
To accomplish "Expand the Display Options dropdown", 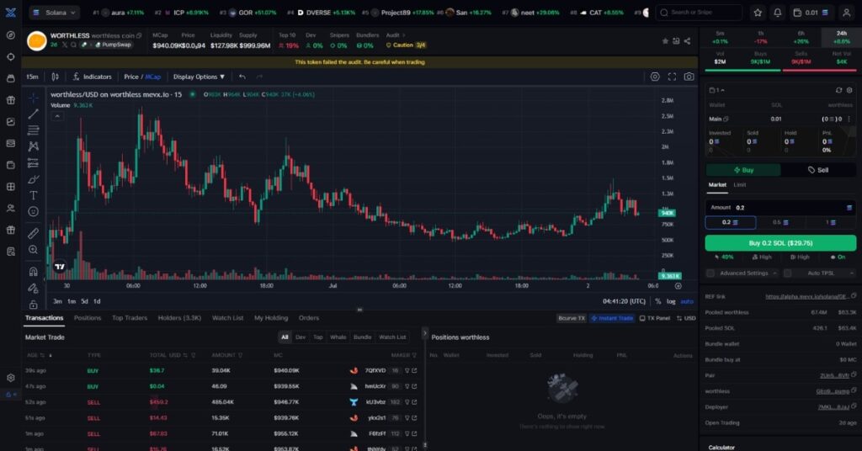I will [x=199, y=77].
